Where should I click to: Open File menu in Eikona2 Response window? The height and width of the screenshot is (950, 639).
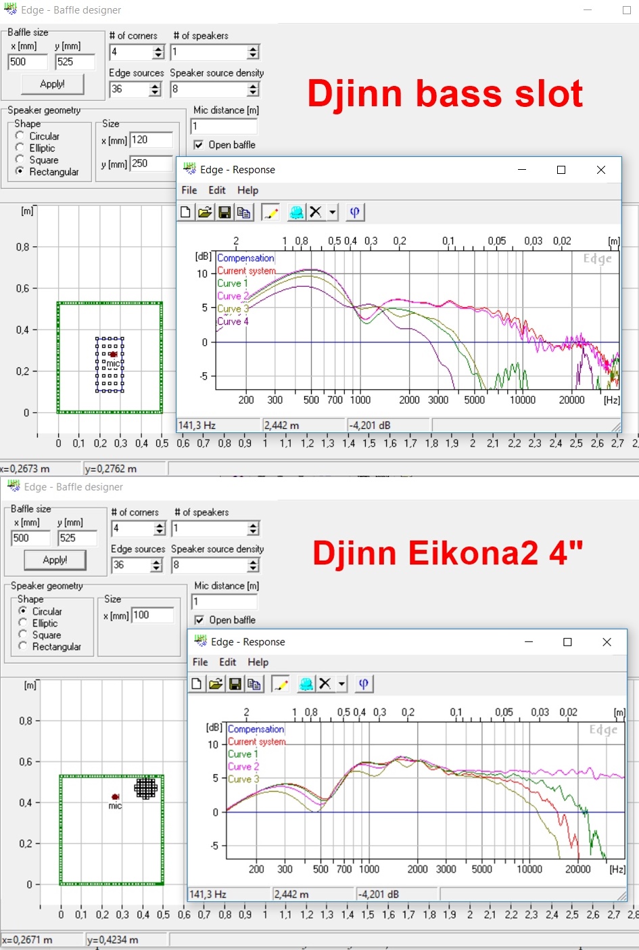(200, 662)
